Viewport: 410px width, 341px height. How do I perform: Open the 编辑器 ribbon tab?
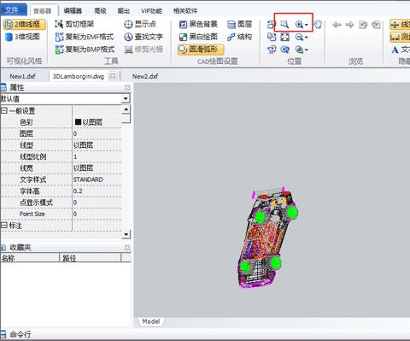coord(73,11)
